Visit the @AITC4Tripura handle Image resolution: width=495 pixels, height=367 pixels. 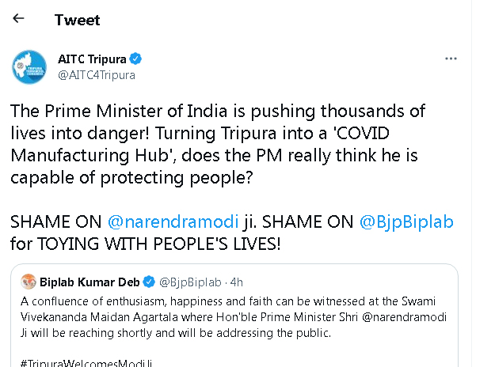pos(97,74)
